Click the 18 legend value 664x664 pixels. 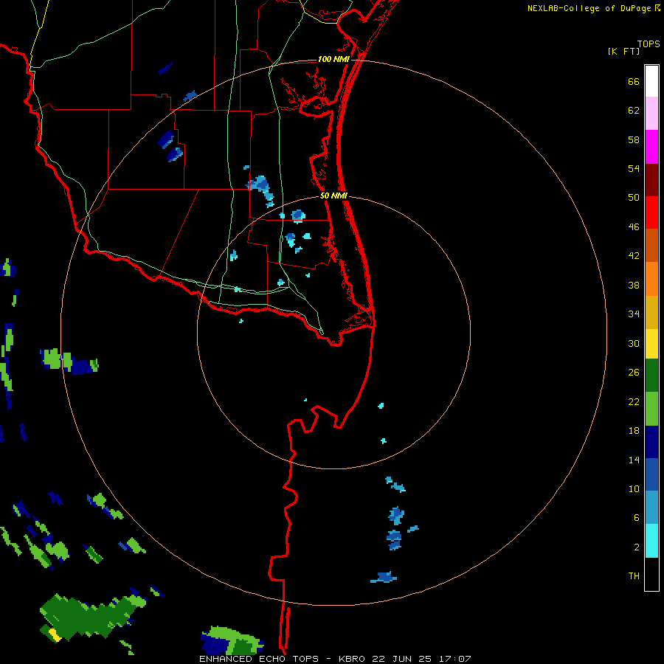coord(634,431)
